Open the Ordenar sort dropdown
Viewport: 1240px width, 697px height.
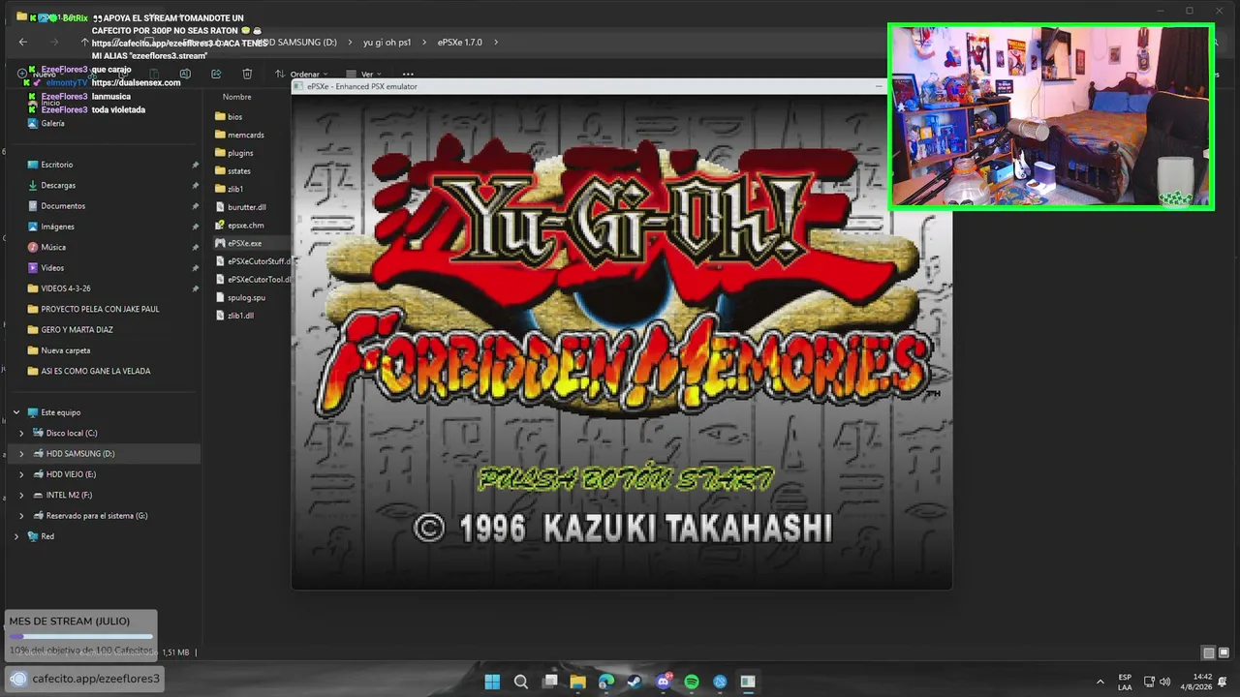click(301, 75)
